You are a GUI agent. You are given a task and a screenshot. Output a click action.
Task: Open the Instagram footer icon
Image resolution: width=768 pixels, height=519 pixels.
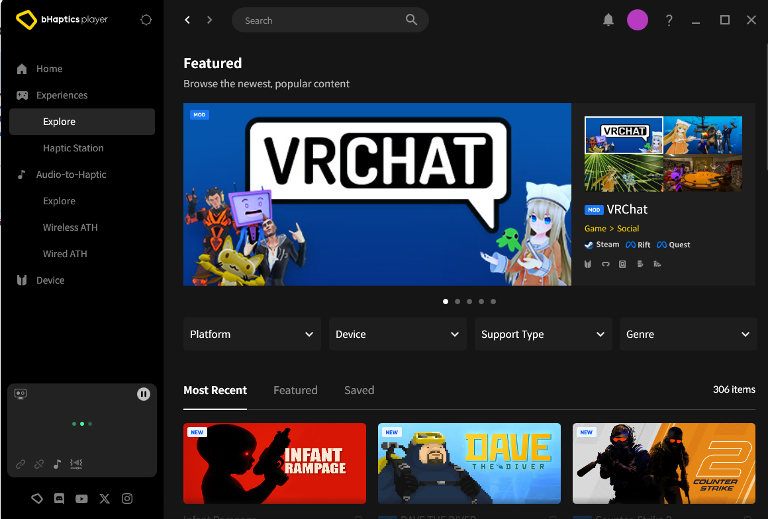127,499
